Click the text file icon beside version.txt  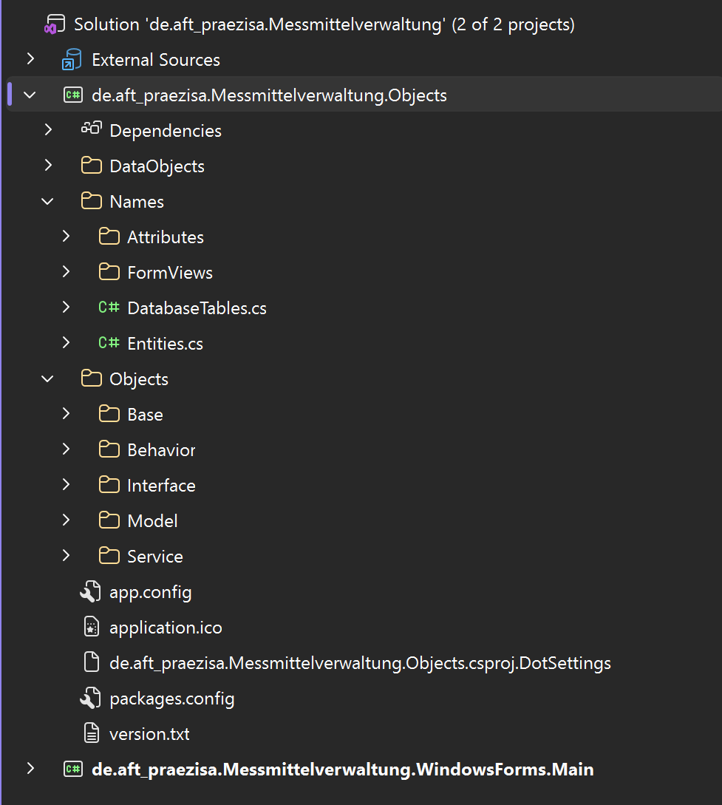pyautogui.click(x=92, y=733)
